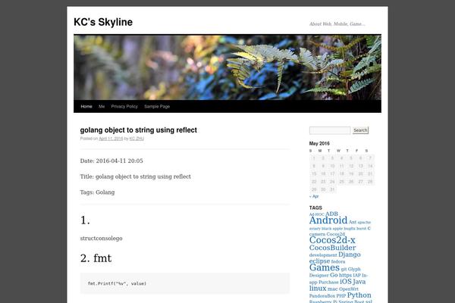455x303 pixels.
Task: Click the fmt.Printf code block
Action: (185, 283)
